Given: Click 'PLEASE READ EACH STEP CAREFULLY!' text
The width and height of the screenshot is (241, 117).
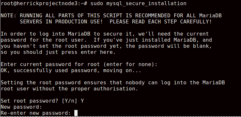Looking at the screenshot, I should 161,22.
